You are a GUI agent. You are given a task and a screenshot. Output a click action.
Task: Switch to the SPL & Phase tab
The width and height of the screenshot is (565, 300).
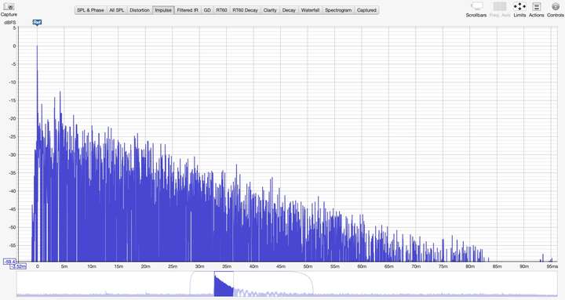click(x=90, y=10)
